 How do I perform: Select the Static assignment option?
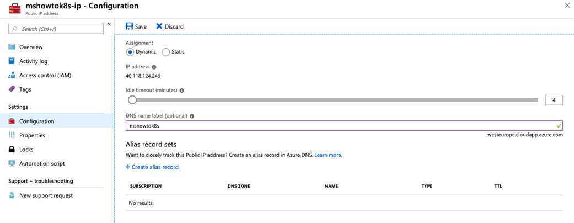pos(165,52)
